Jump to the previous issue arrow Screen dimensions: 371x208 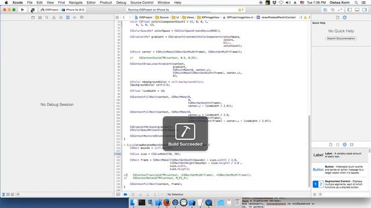click(x=301, y=17)
